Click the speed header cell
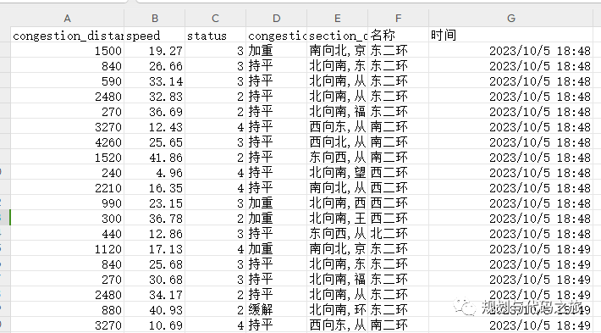Screen dimensions: 601x333 [x=154, y=36]
